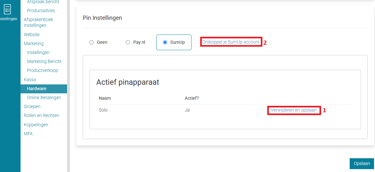Open the MFA settings page

click(x=28, y=134)
